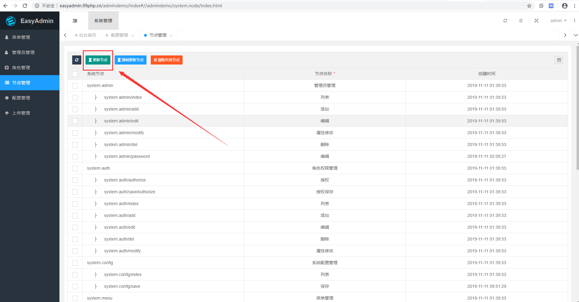Close the 配置管理 tab
Image resolution: width=579 pixels, height=302 pixels.
133,35
